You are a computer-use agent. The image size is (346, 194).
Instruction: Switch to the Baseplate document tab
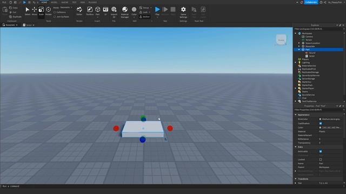click(10, 25)
